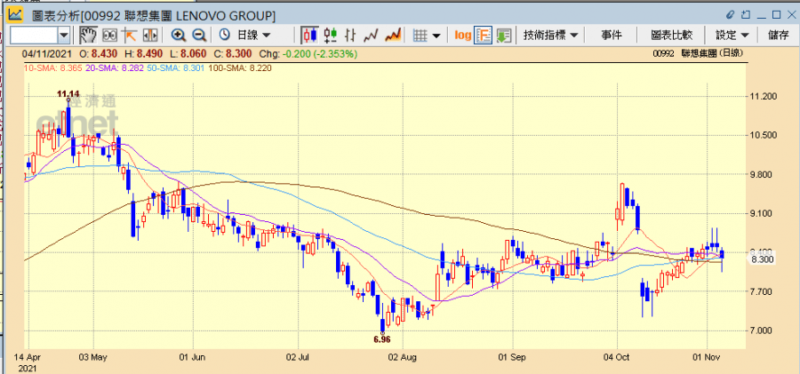Screen dimensions: 800x374
Task: Switch to orange area chart style
Action: pyautogui.click(x=392, y=35)
